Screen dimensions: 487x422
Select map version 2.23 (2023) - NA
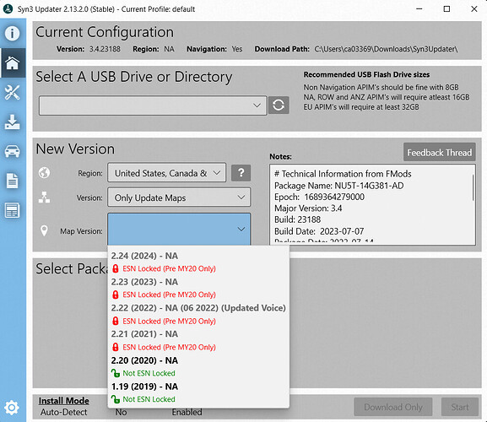(198, 288)
